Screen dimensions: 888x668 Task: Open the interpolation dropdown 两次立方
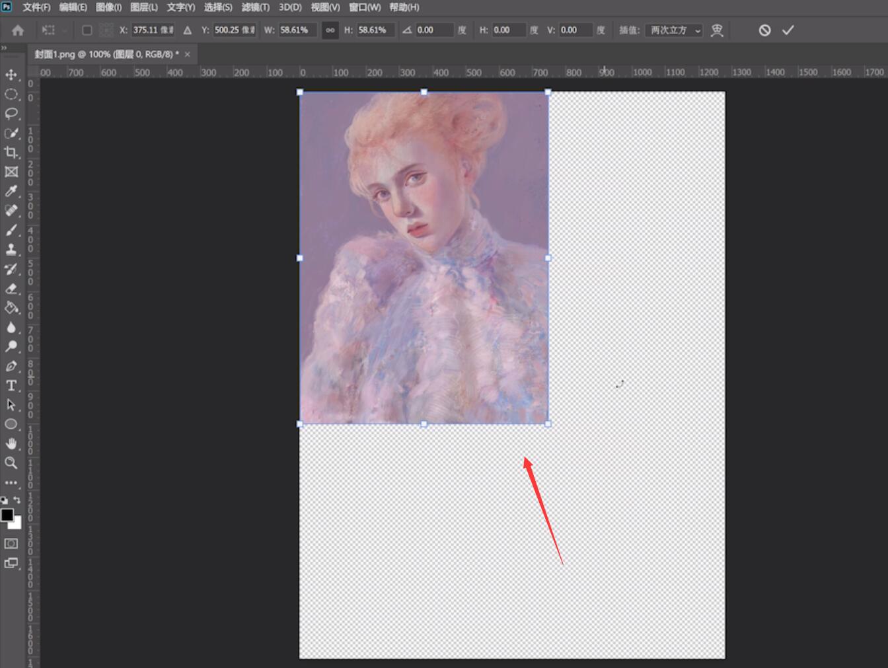tap(674, 30)
